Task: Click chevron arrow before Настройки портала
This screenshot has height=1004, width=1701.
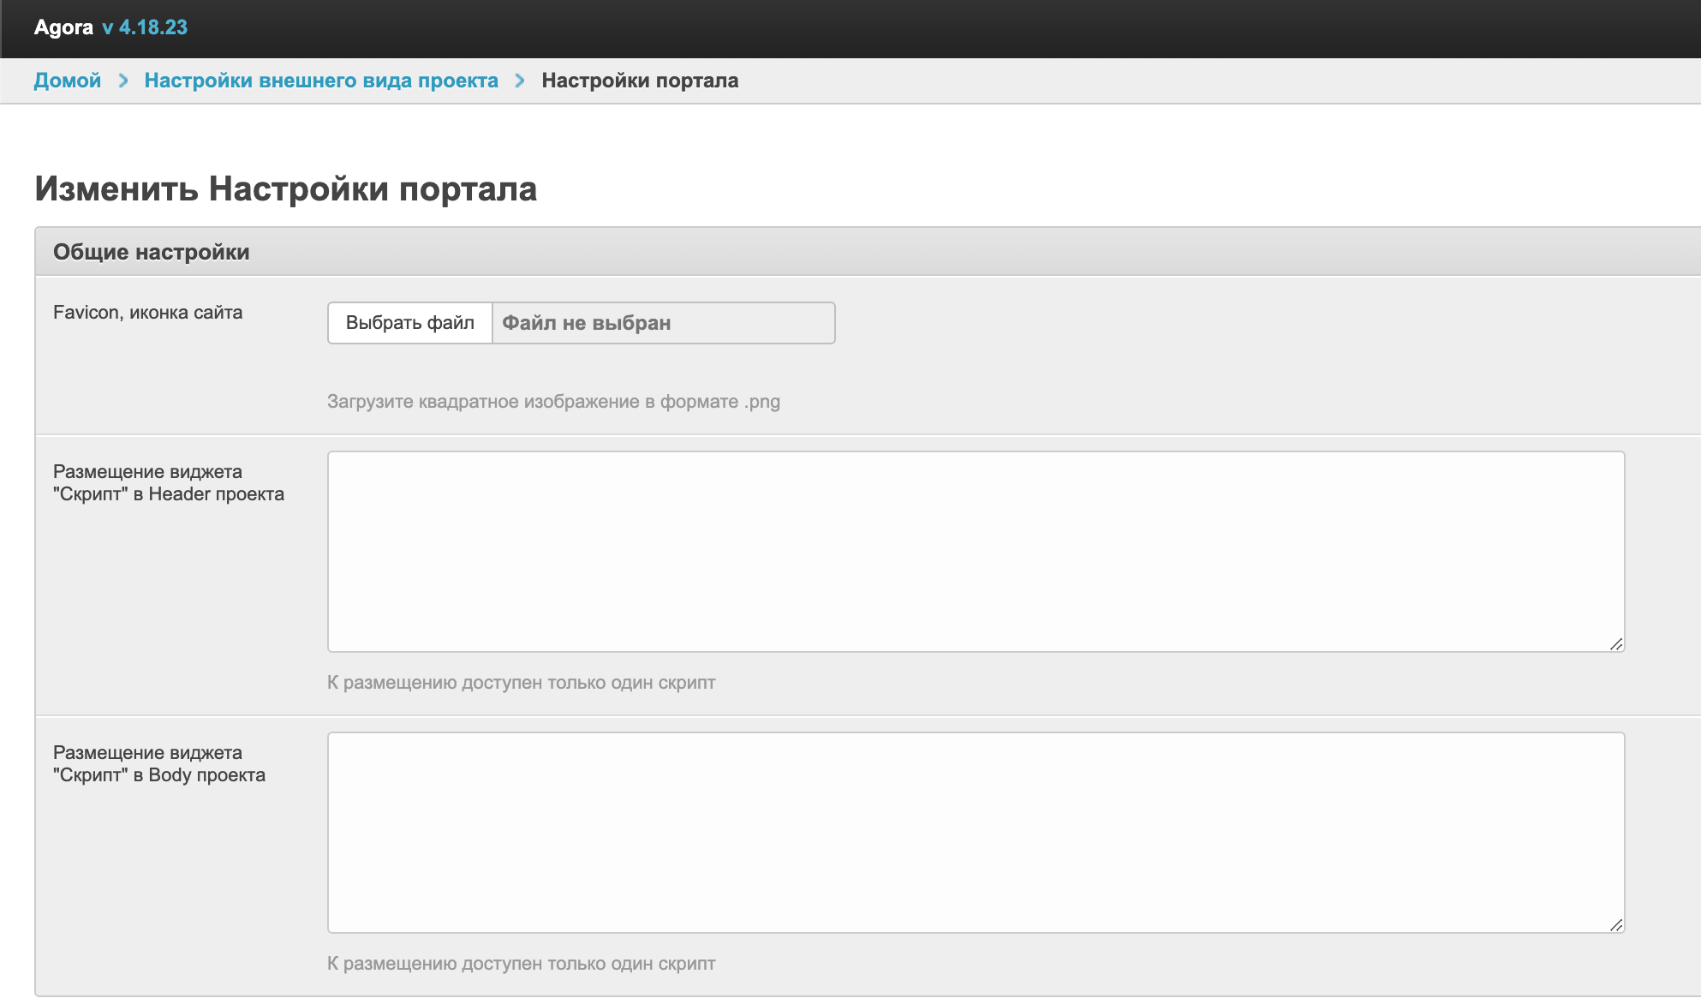Action: tap(520, 81)
